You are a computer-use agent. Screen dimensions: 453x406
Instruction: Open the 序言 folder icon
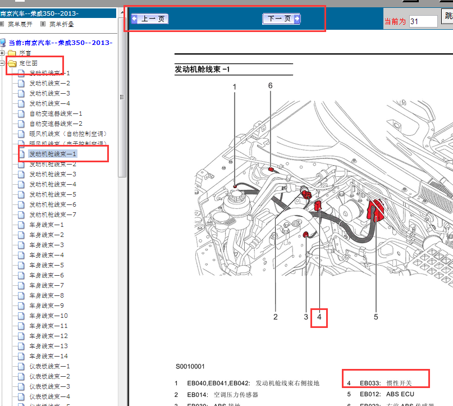(12, 53)
